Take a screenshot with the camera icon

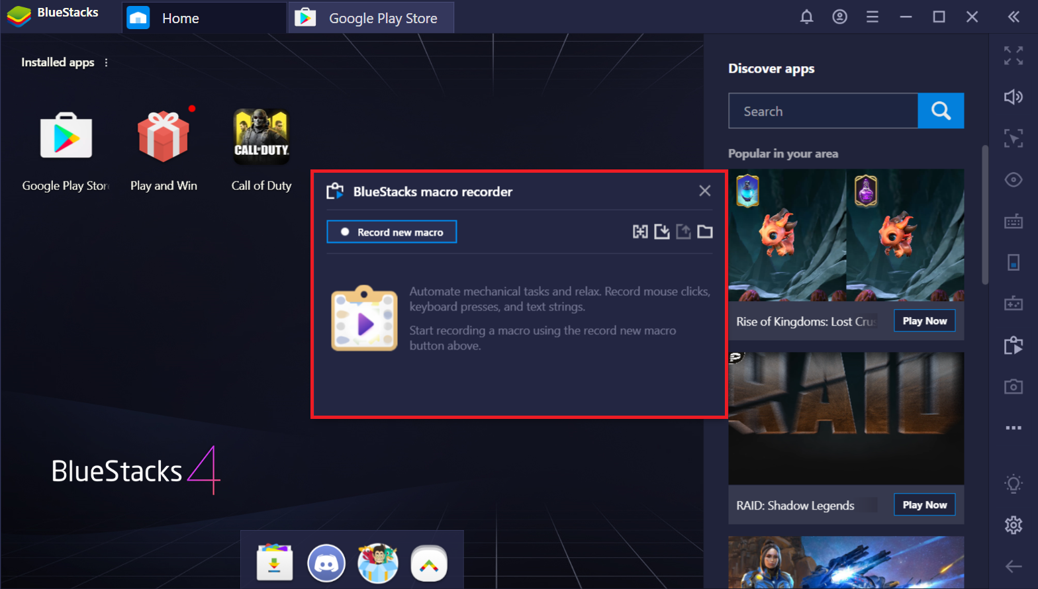pyautogui.click(x=1014, y=386)
